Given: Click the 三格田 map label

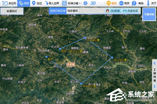Looking at the screenshot, I should click(73, 32).
